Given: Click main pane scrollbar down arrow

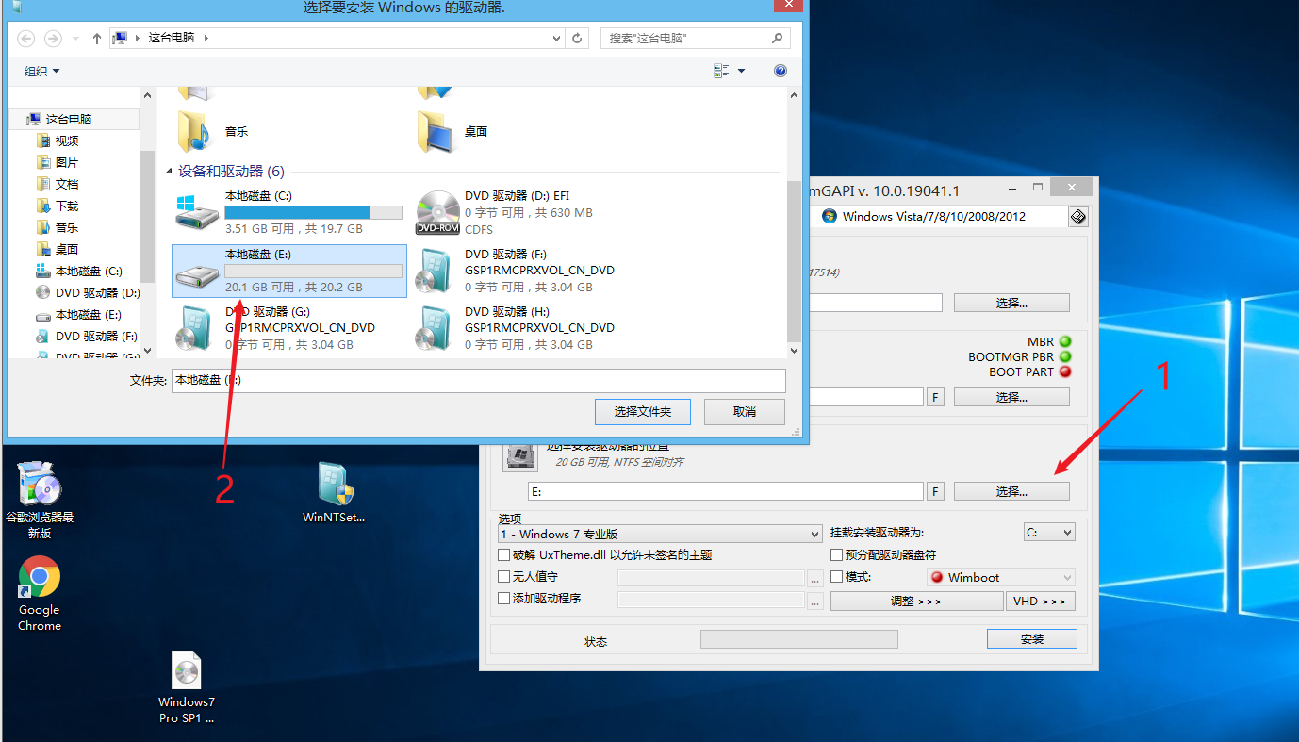Looking at the screenshot, I should pyautogui.click(x=795, y=350).
